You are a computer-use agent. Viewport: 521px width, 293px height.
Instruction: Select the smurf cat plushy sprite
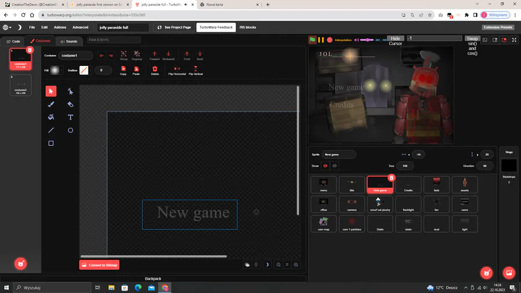pos(380,204)
